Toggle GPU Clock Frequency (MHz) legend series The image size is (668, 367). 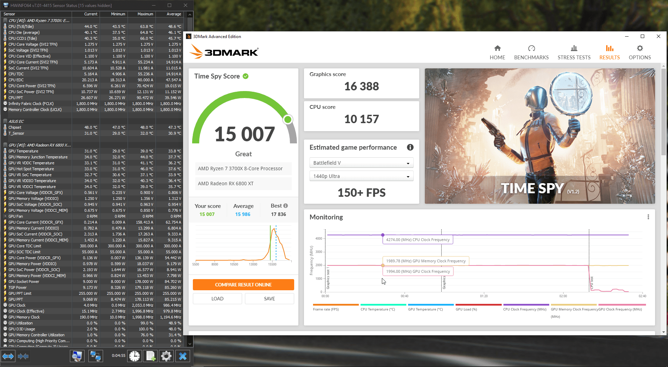click(x=622, y=307)
